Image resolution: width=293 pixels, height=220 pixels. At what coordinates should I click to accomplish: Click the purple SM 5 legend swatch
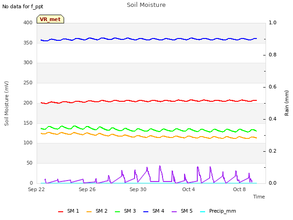point(174,212)
